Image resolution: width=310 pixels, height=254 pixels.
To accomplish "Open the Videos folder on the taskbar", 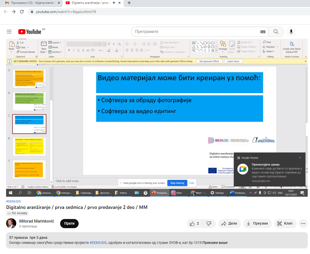I will click(121, 193).
